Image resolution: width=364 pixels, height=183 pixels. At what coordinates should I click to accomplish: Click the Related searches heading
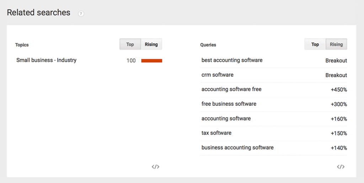click(x=38, y=12)
